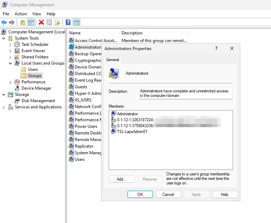Select the Hyper-V Admi group row
This screenshot has width=271, height=223.
click(x=85, y=93)
